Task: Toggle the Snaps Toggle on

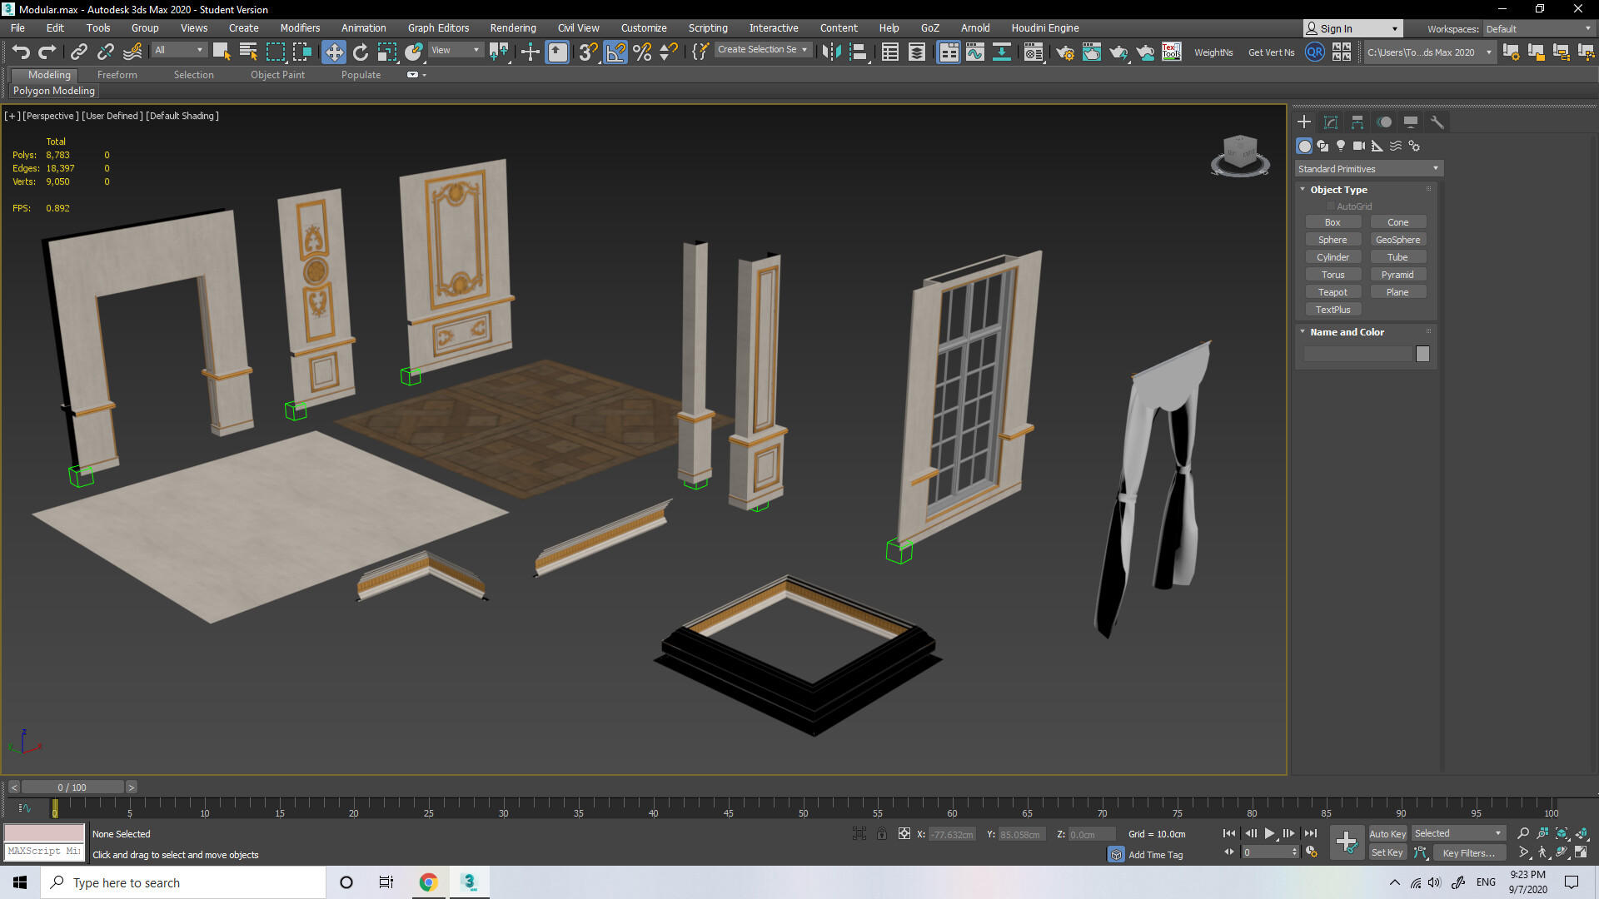Action: pyautogui.click(x=586, y=52)
